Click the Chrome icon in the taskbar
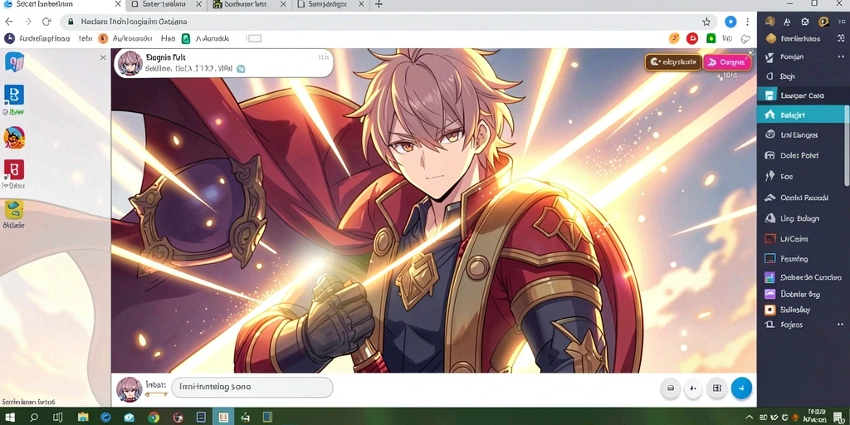This screenshot has height=425, width=850. tap(154, 418)
